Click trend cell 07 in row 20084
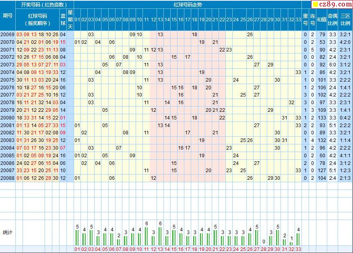The width and height of the screenshot is (353, 253). coord(119,148)
